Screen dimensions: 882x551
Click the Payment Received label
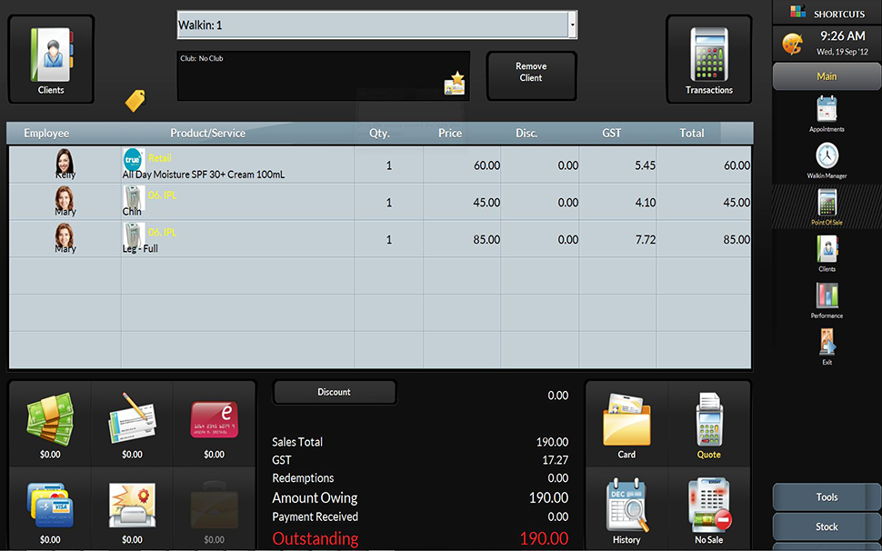(315, 516)
